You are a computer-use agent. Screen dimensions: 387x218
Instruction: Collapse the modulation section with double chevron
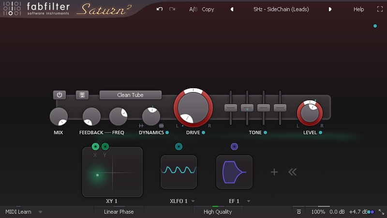(x=293, y=172)
